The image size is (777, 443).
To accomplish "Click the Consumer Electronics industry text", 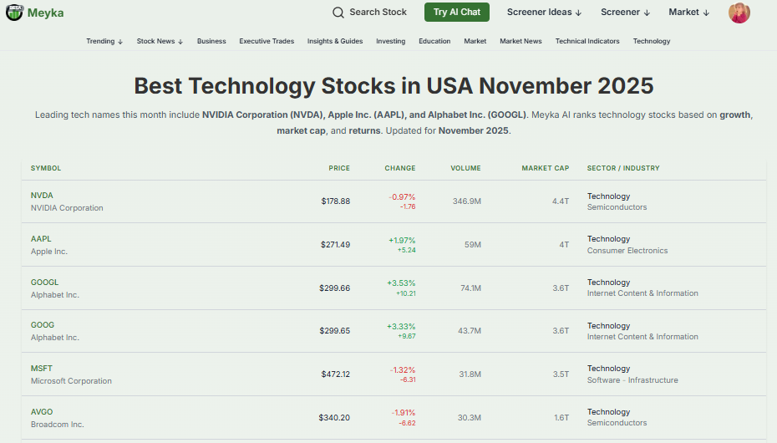I will coord(627,251).
